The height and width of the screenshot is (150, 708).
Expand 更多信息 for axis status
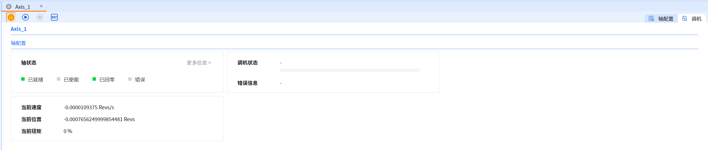(x=199, y=63)
